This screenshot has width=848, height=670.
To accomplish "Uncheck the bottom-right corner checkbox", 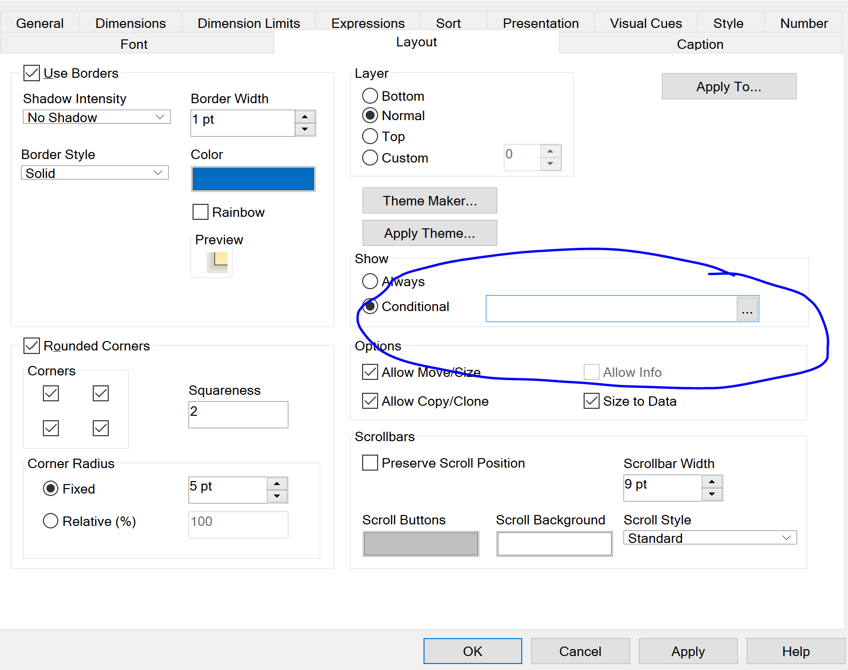I will pos(101,428).
